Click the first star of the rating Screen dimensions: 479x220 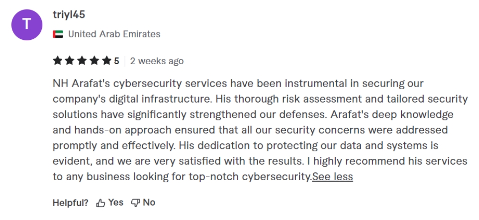(57, 61)
